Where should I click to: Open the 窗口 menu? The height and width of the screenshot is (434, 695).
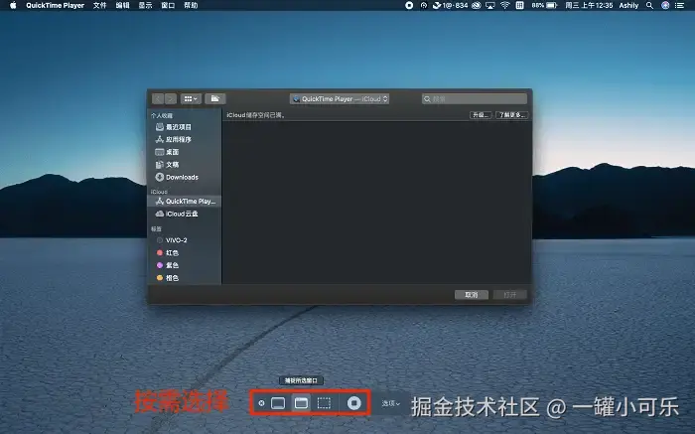point(168,5)
